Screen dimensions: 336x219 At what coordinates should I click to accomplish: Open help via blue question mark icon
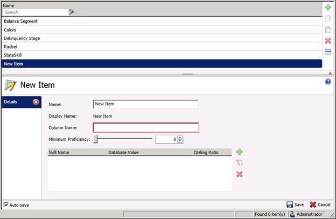click(x=328, y=81)
